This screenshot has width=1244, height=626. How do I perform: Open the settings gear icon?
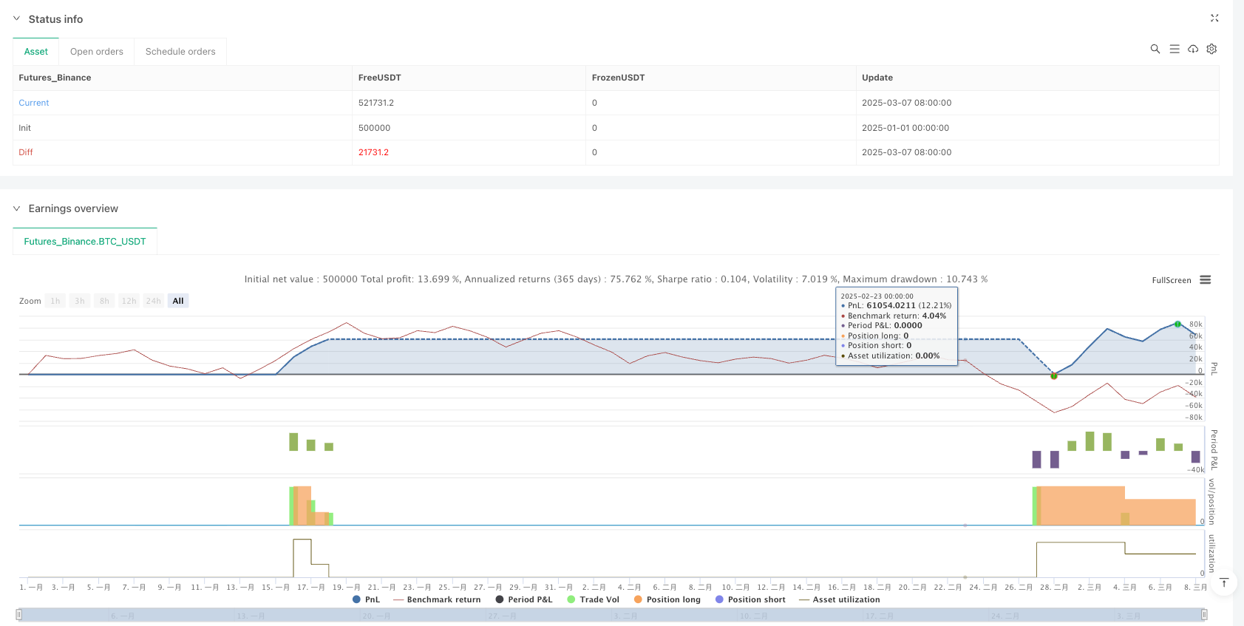[x=1211, y=49]
